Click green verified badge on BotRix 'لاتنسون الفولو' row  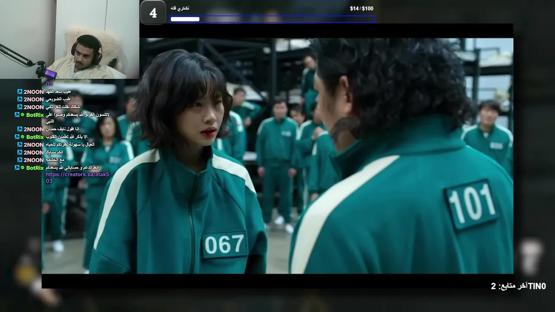tap(23, 115)
